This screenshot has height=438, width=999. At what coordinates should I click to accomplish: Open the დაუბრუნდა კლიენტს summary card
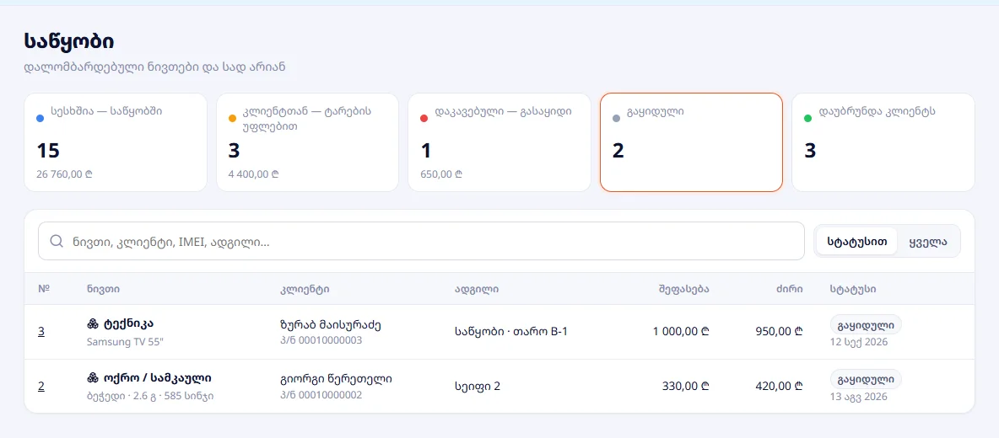[x=883, y=142]
